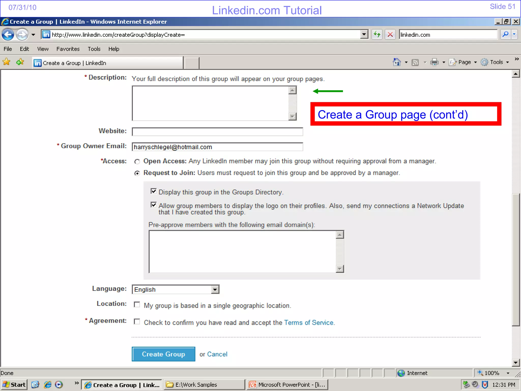
Task: Open the recent pages dropdown beside Forward
Action: click(33, 35)
